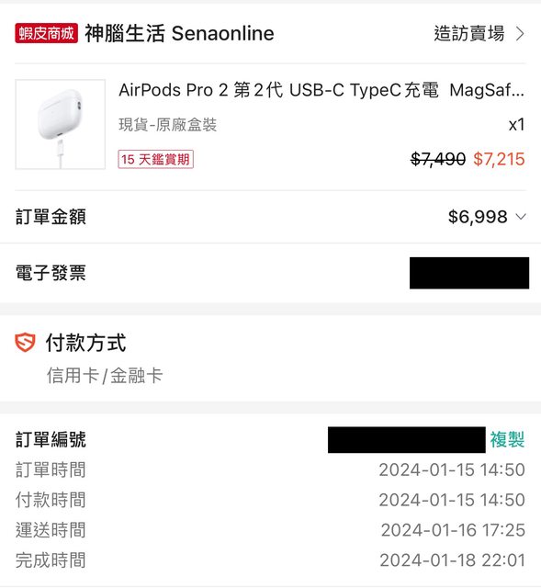Image resolution: width=541 pixels, height=588 pixels.
Task: Tap the Shopee guarantee shield icon
Action: [25, 343]
